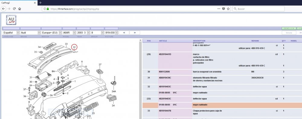Open the Audi brand dropdown
The height and width of the screenshot is (119, 302).
(31, 33)
